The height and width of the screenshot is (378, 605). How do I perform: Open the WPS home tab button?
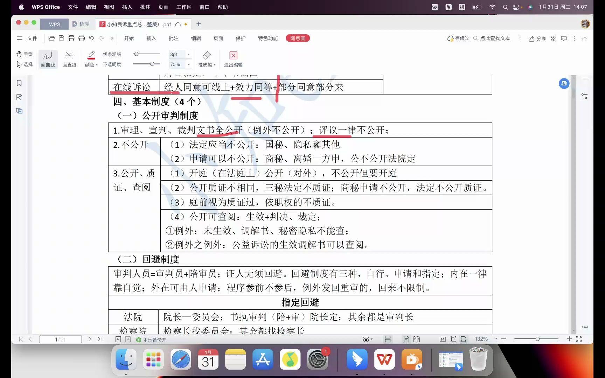click(x=54, y=24)
